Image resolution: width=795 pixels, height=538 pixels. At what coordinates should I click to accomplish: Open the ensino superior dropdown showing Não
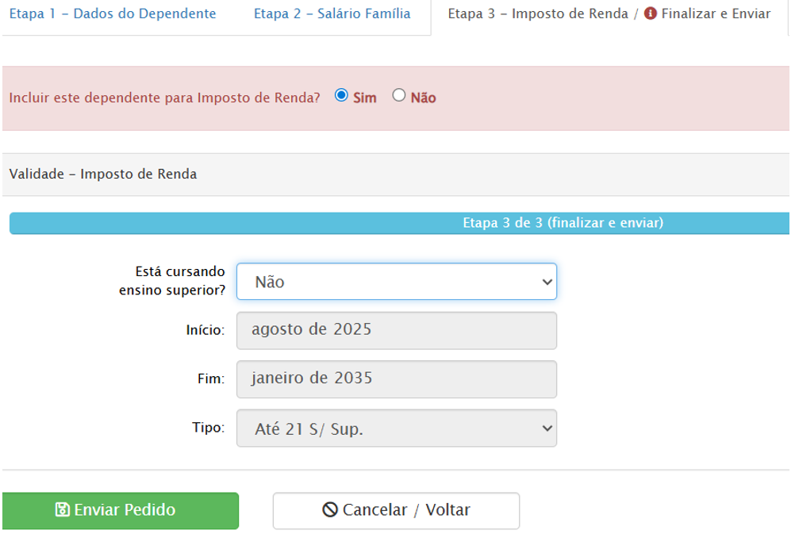point(389,282)
